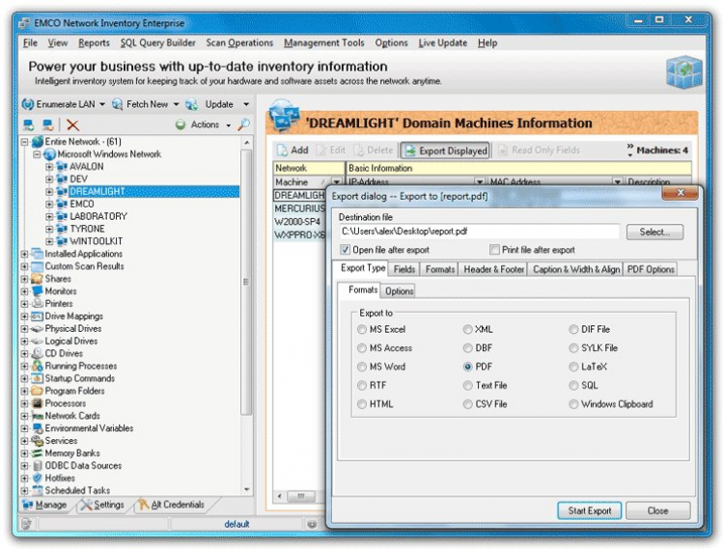Open the Header & Footer tab

pyautogui.click(x=493, y=269)
